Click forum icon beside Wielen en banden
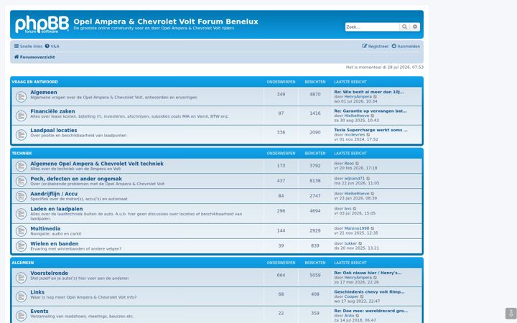Viewport: 517px width, 323px height. click(21, 246)
